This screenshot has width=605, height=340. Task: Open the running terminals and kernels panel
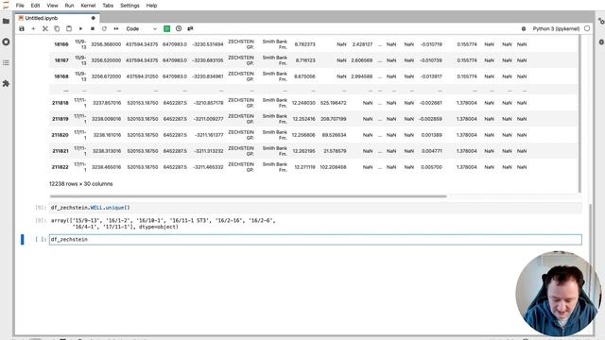[x=6, y=42]
